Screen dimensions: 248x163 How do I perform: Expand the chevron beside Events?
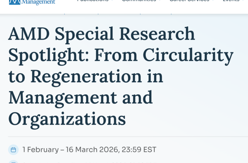point(243,1)
